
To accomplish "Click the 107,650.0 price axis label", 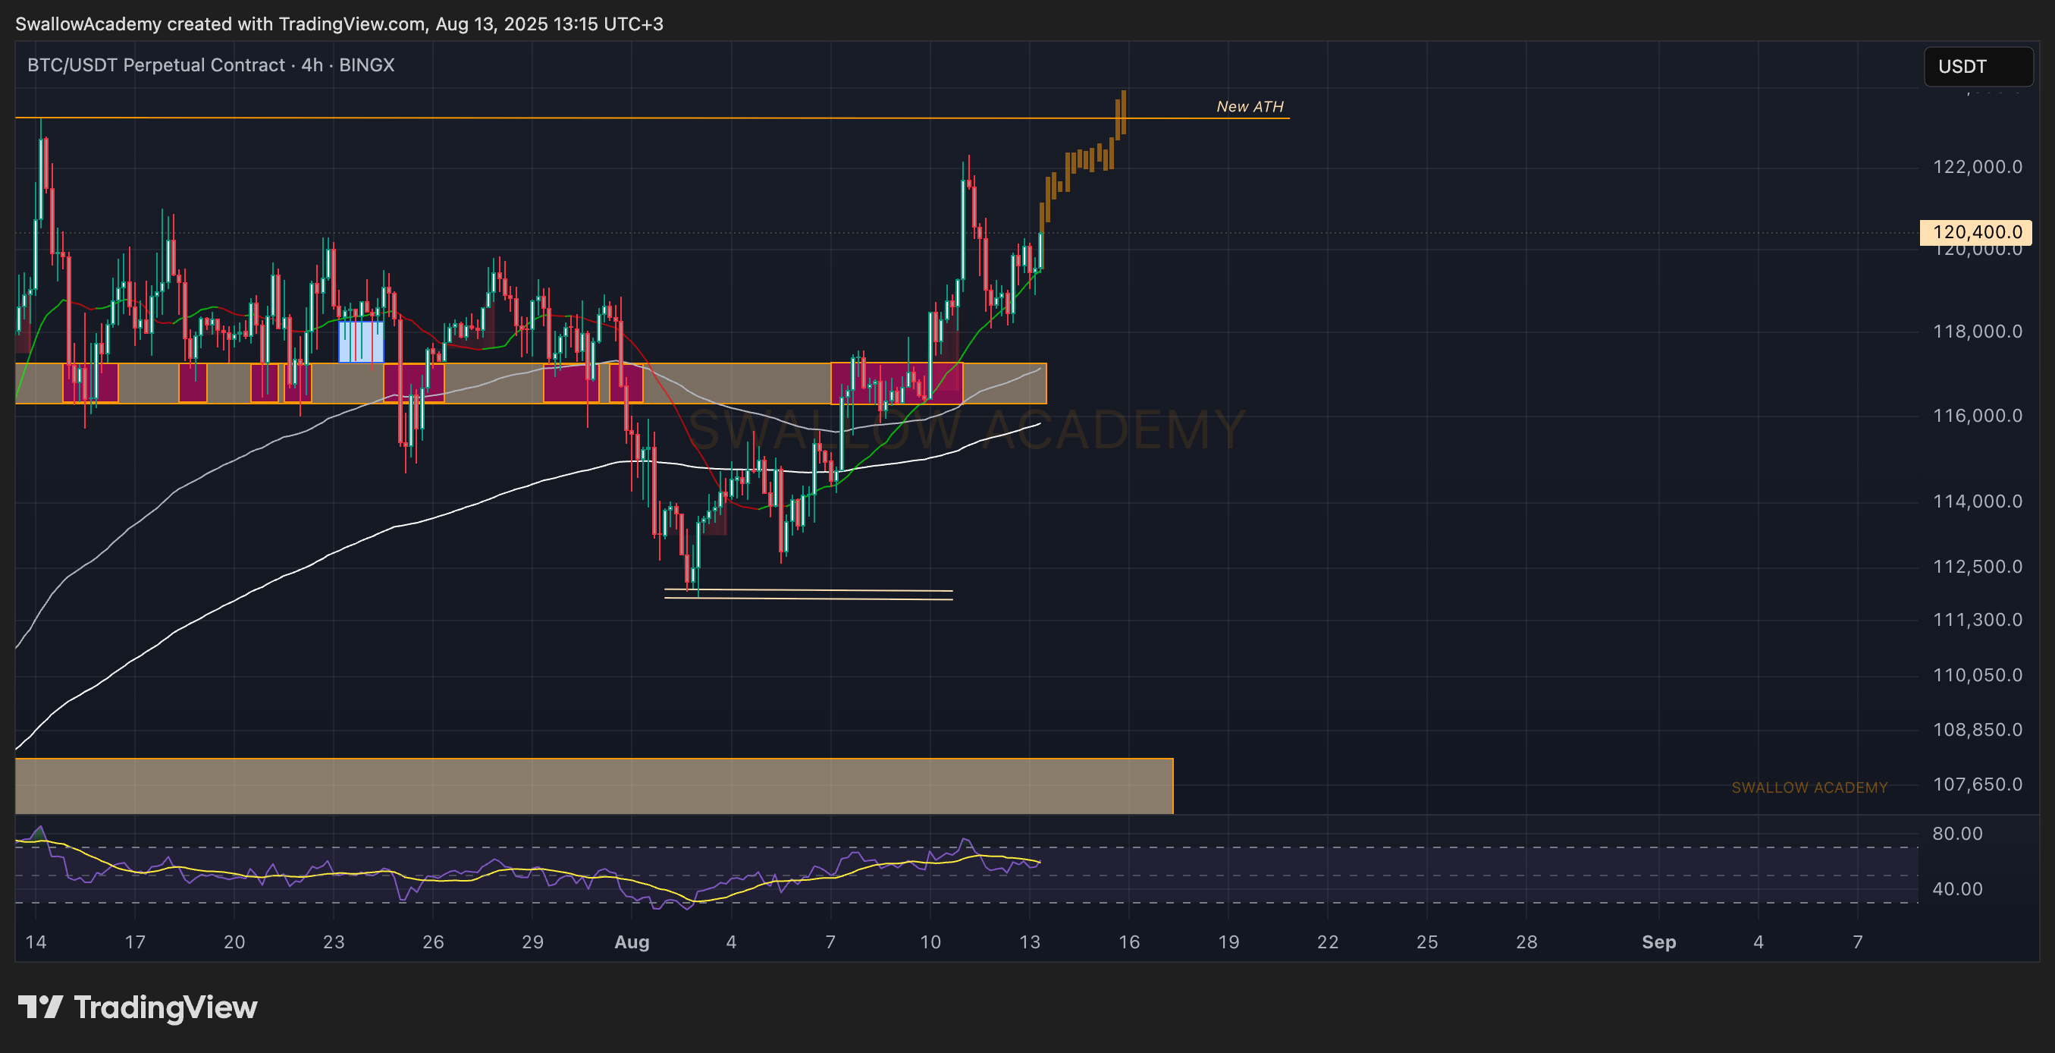I will (x=1977, y=784).
